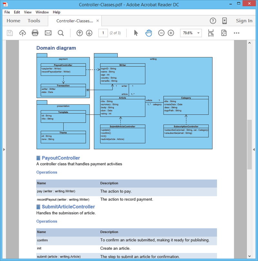258x261 pixels.
Task: Click the vertical scrollbar thumb
Action: click(249, 144)
